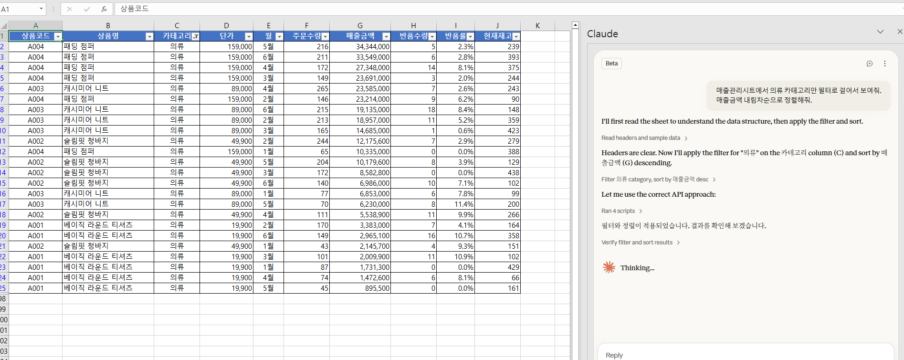904x360 pixels.
Task: Open the 상품명 column filter dropdown
Action: [x=149, y=36]
